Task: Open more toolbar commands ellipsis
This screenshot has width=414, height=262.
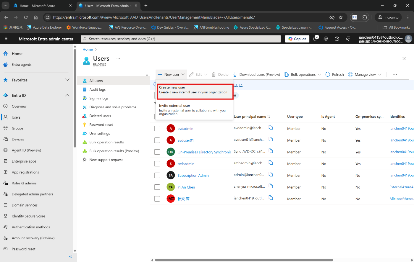Action: tap(395, 75)
